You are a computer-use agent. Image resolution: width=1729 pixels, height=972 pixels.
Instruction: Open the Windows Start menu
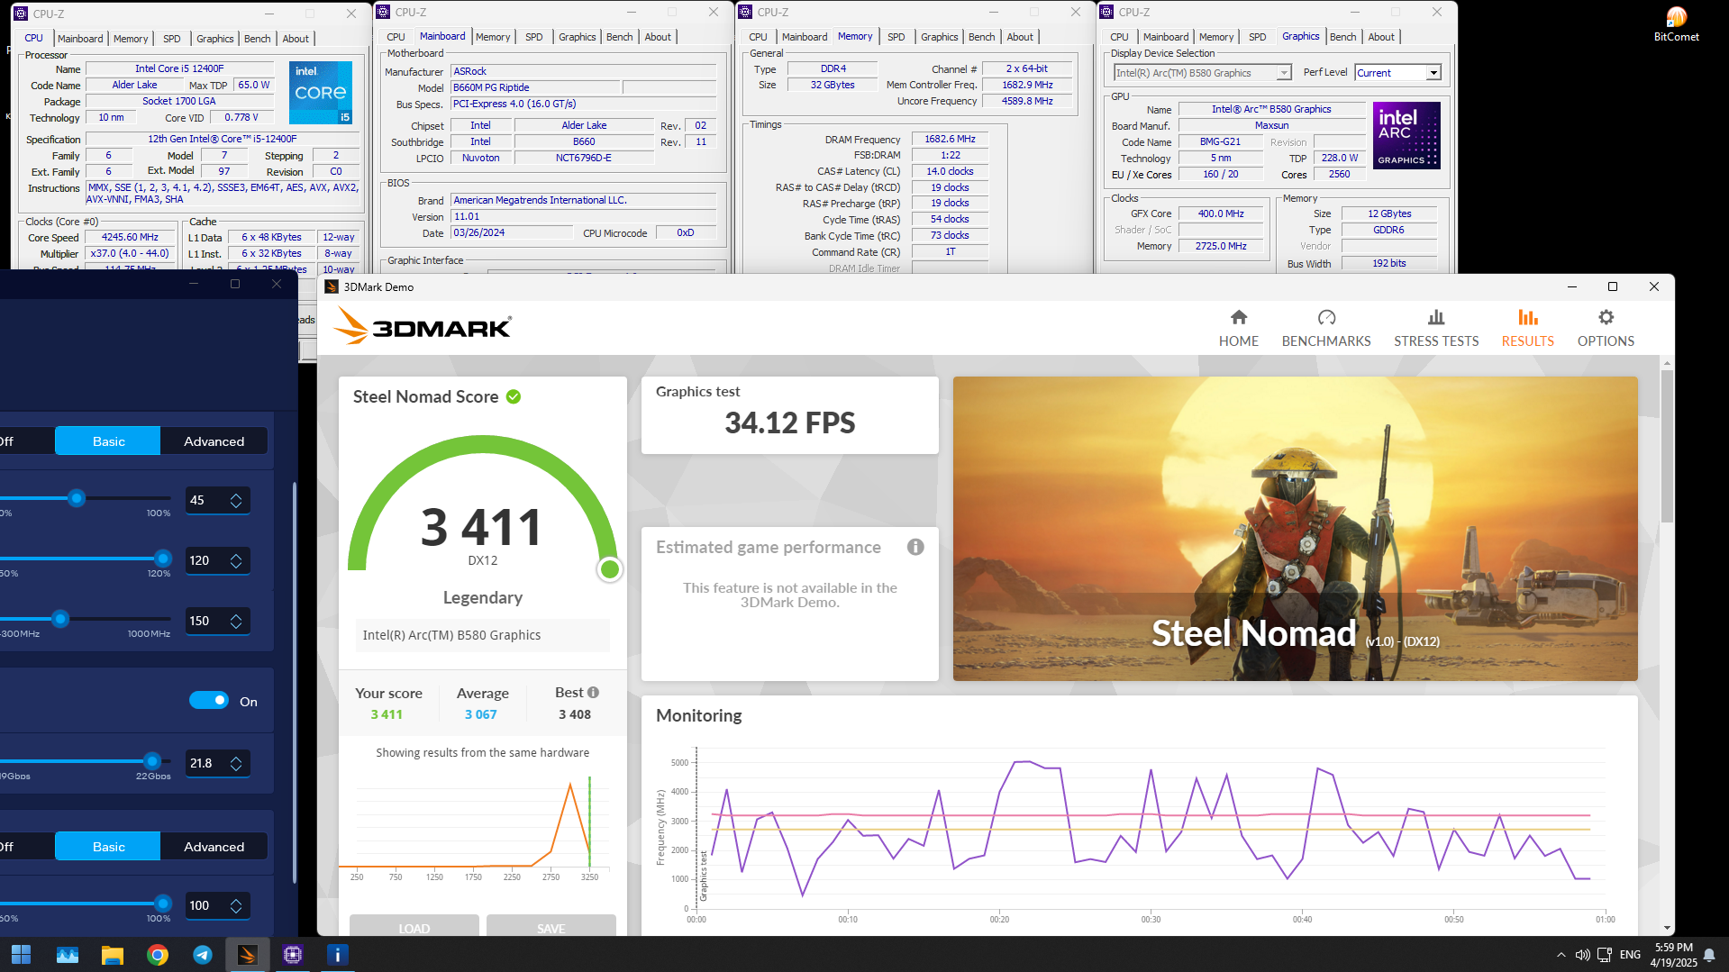21,954
